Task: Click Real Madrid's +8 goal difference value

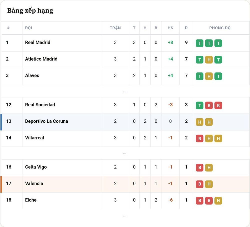Action: (170, 42)
